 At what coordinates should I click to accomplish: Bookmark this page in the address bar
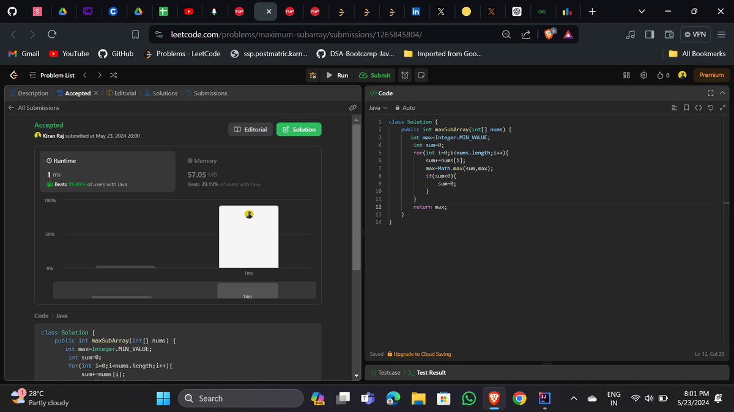136,35
